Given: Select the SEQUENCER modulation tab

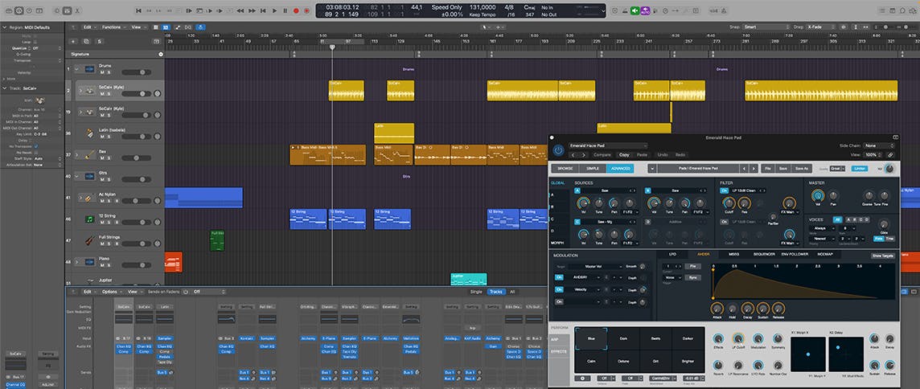Looking at the screenshot, I should point(764,254).
